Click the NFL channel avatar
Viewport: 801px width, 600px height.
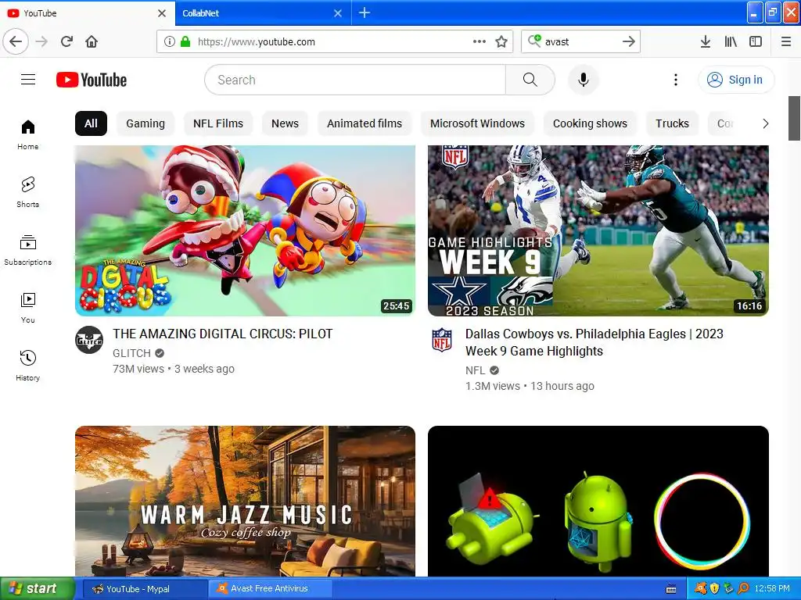[442, 340]
